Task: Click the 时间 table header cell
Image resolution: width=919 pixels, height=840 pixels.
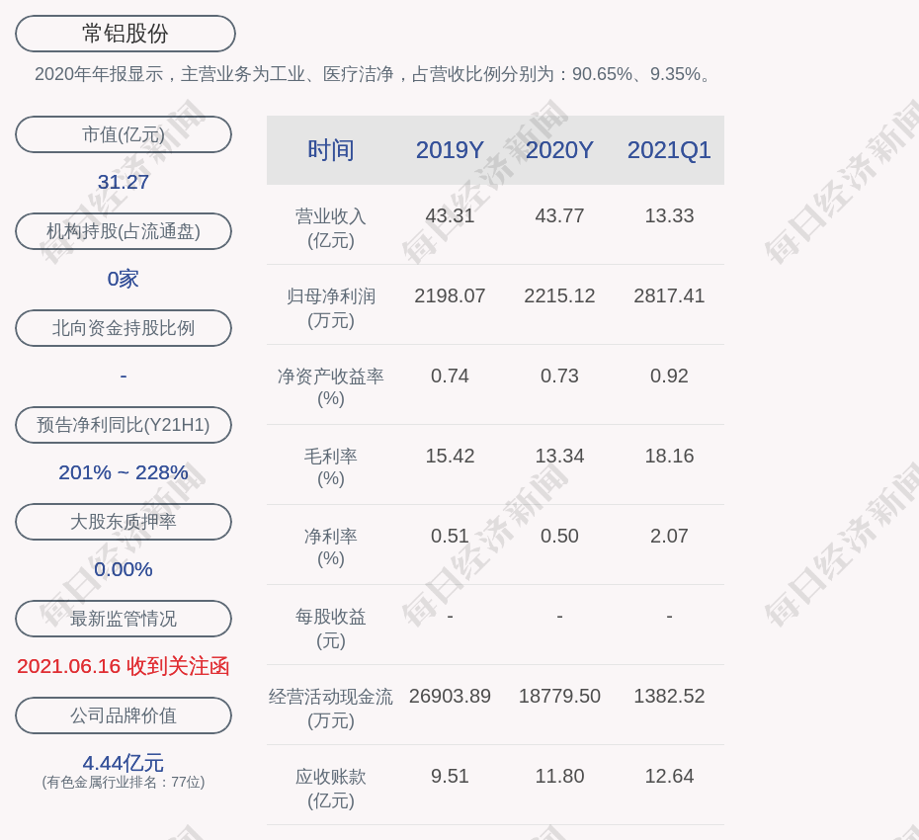Action: (331, 150)
